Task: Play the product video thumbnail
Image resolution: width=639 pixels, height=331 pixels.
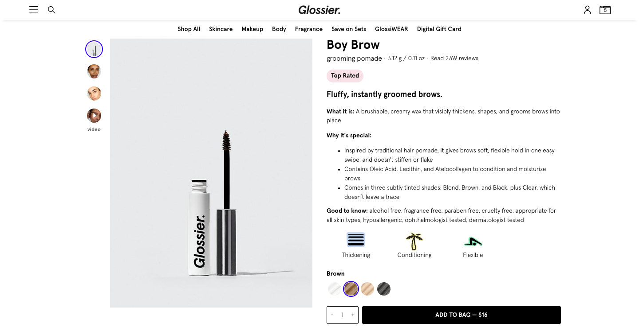Action: click(x=94, y=116)
